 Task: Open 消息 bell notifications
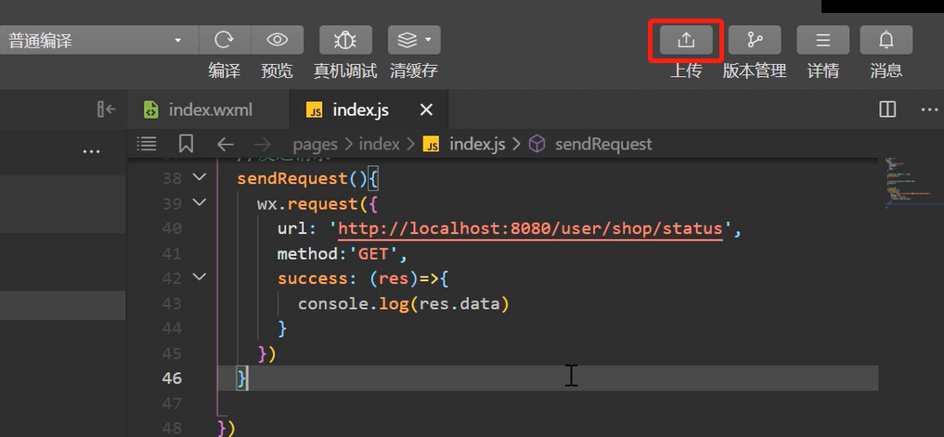point(886,40)
